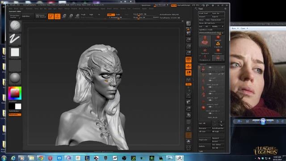Click the Frame mesh icon
The width and height of the screenshot is (286, 161).
(x=189, y=96)
